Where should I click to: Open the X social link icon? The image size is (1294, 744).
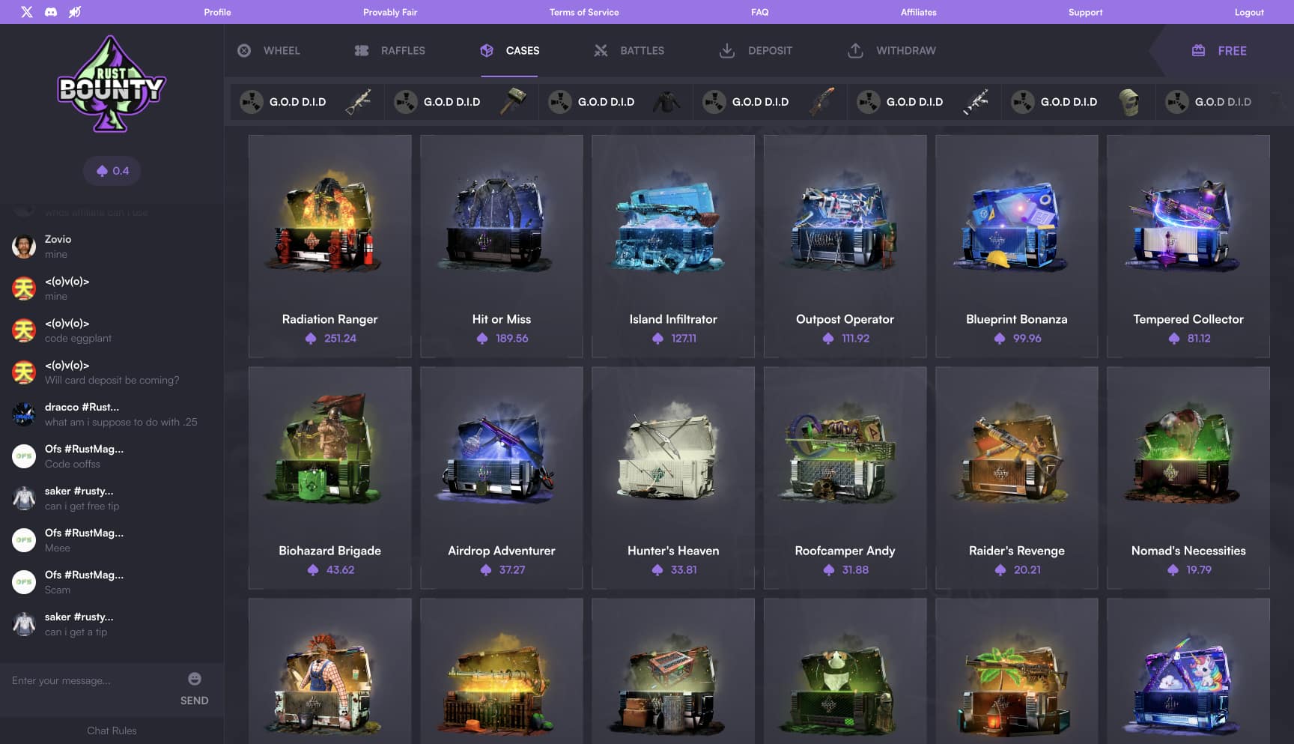pos(27,12)
